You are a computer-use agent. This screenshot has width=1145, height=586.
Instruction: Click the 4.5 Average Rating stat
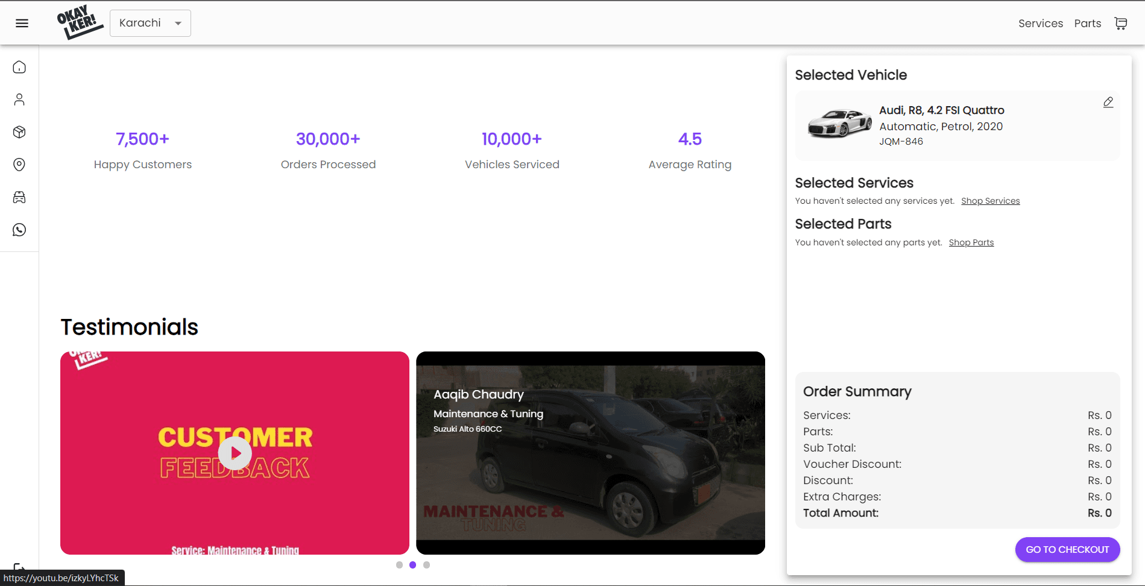690,151
